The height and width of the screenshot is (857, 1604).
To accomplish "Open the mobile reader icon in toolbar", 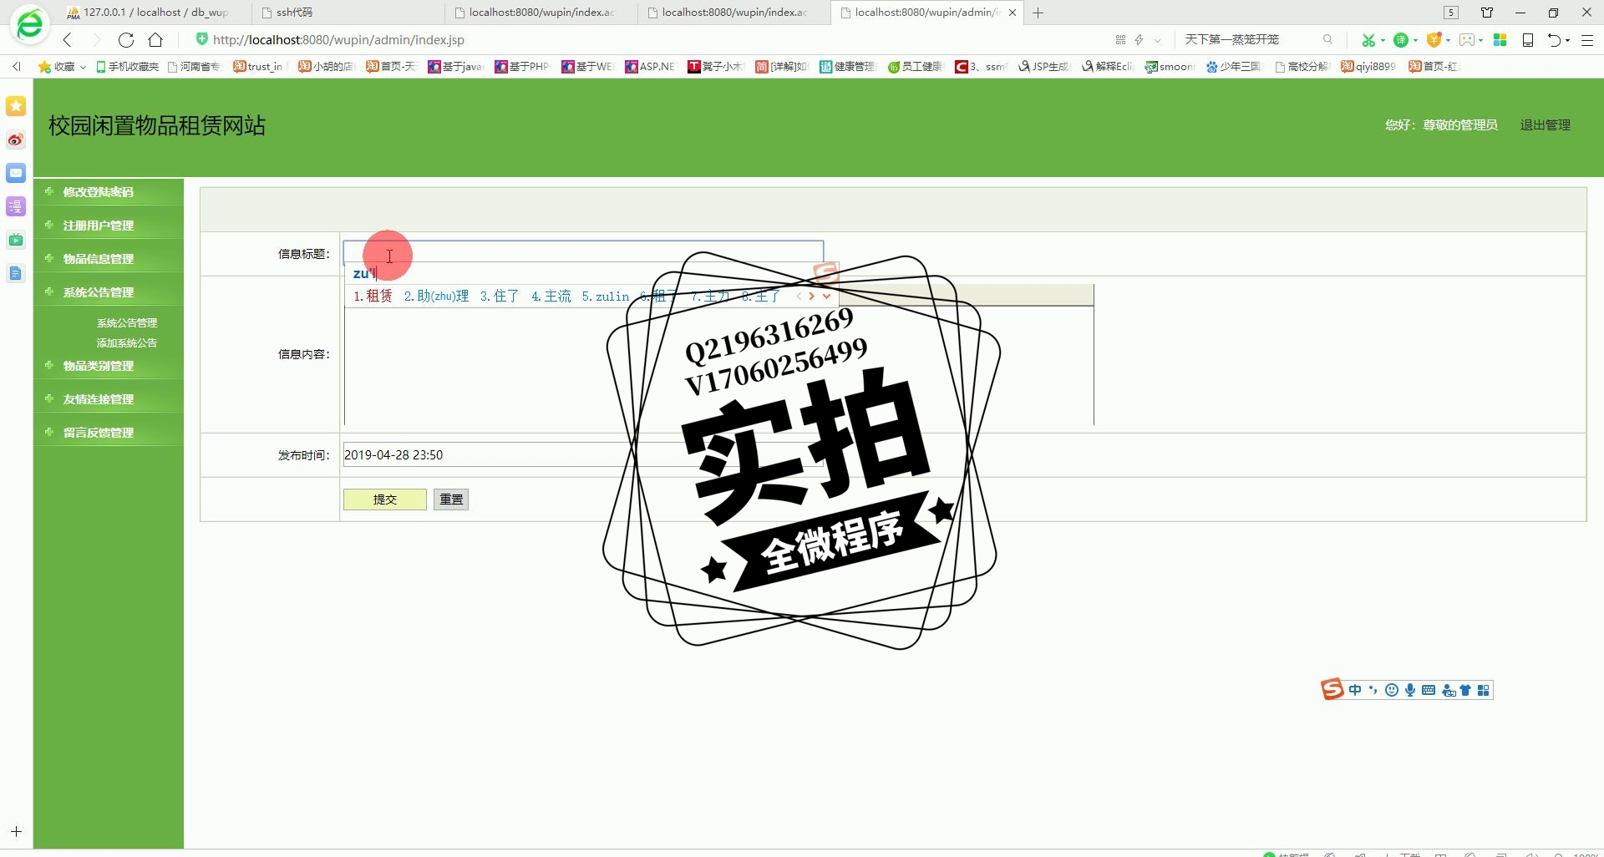I will (x=1528, y=40).
